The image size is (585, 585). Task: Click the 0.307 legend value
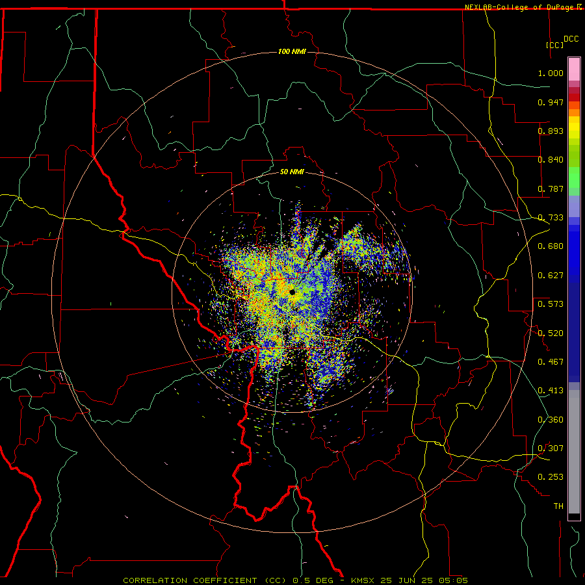coord(551,448)
